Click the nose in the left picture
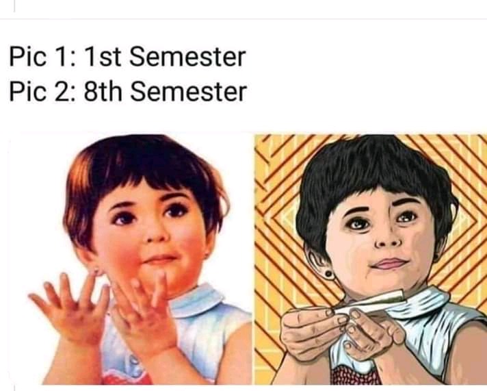Viewport: 487px width, 391px height. pos(156,236)
